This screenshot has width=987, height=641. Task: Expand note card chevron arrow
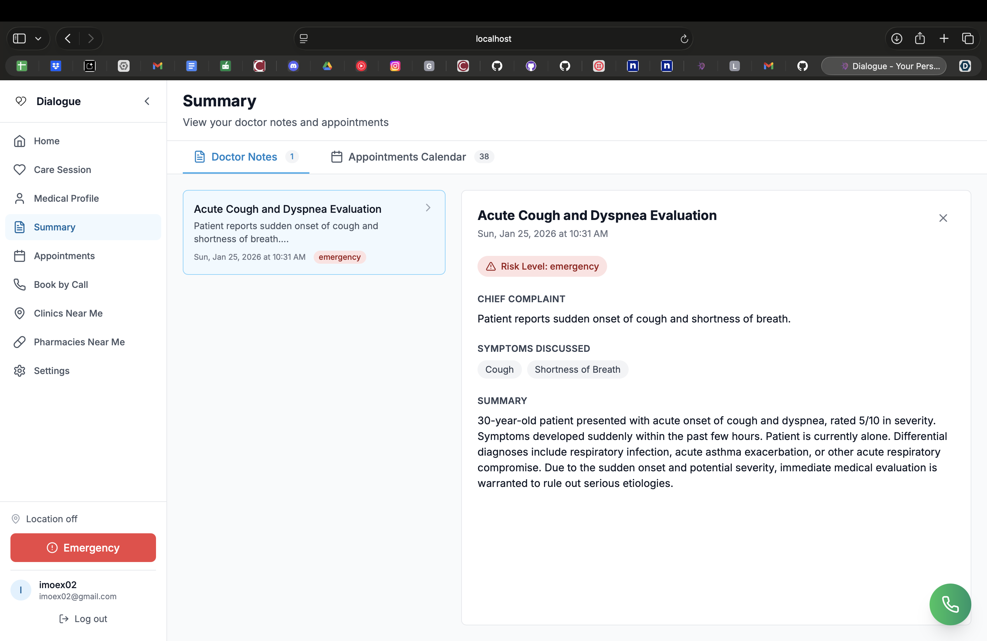tap(428, 208)
